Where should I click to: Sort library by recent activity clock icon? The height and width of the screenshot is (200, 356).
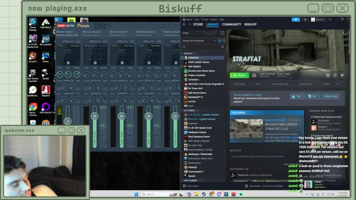pos(220,41)
